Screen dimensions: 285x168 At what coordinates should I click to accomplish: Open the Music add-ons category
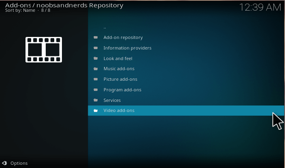coord(186,69)
